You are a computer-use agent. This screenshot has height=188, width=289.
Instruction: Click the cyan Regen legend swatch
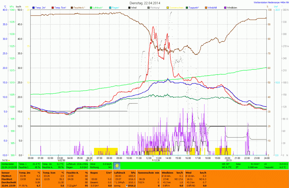click(x=111, y=7)
